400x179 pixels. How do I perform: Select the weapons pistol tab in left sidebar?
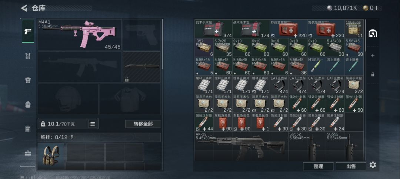(28, 31)
